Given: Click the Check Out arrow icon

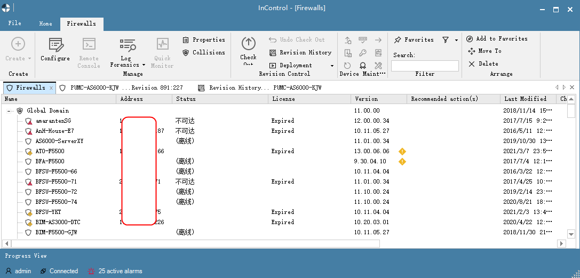Looking at the screenshot, I should click(x=248, y=44).
